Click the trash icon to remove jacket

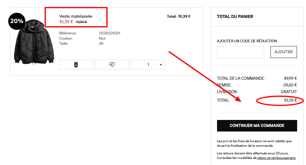(x=76, y=65)
